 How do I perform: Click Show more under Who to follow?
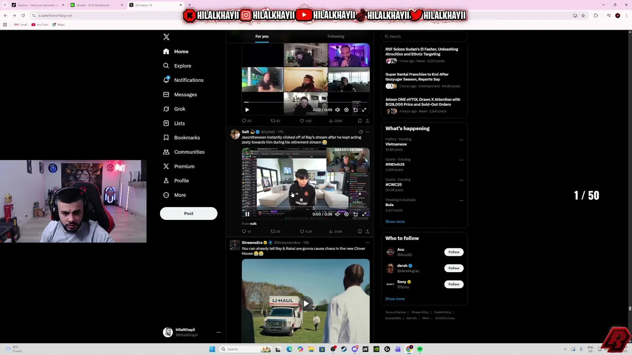point(395,299)
